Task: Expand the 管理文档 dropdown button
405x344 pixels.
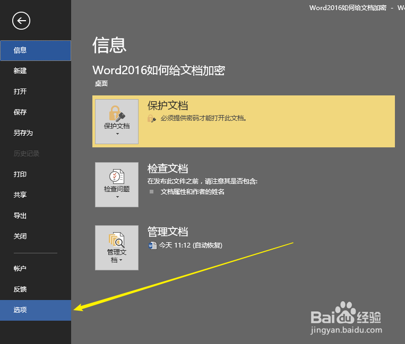Action: (117, 248)
